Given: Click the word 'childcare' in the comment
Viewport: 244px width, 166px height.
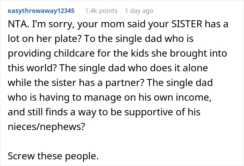Looking at the screenshot, I should pyautogui.click(x=74, y=53).
